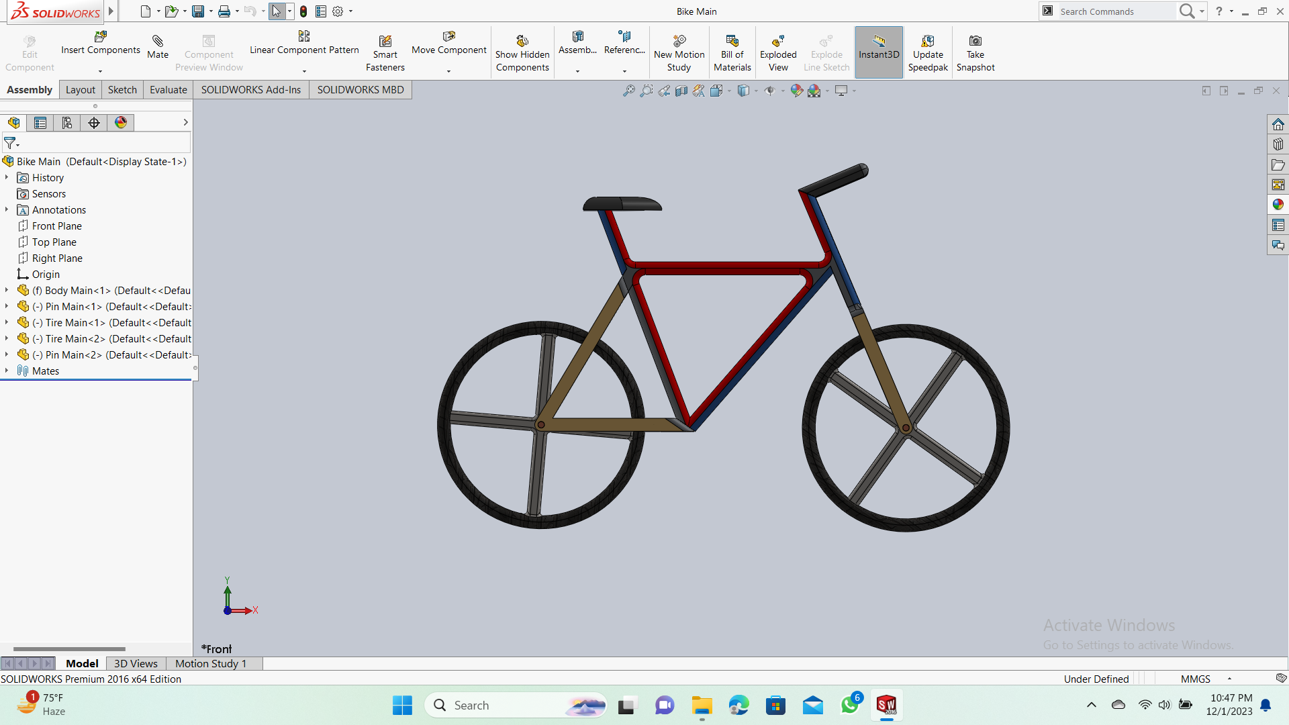Screen dimensions: 1289x725
Task: Expand the Annotations tree node
Action: click(x=7, y=209)
